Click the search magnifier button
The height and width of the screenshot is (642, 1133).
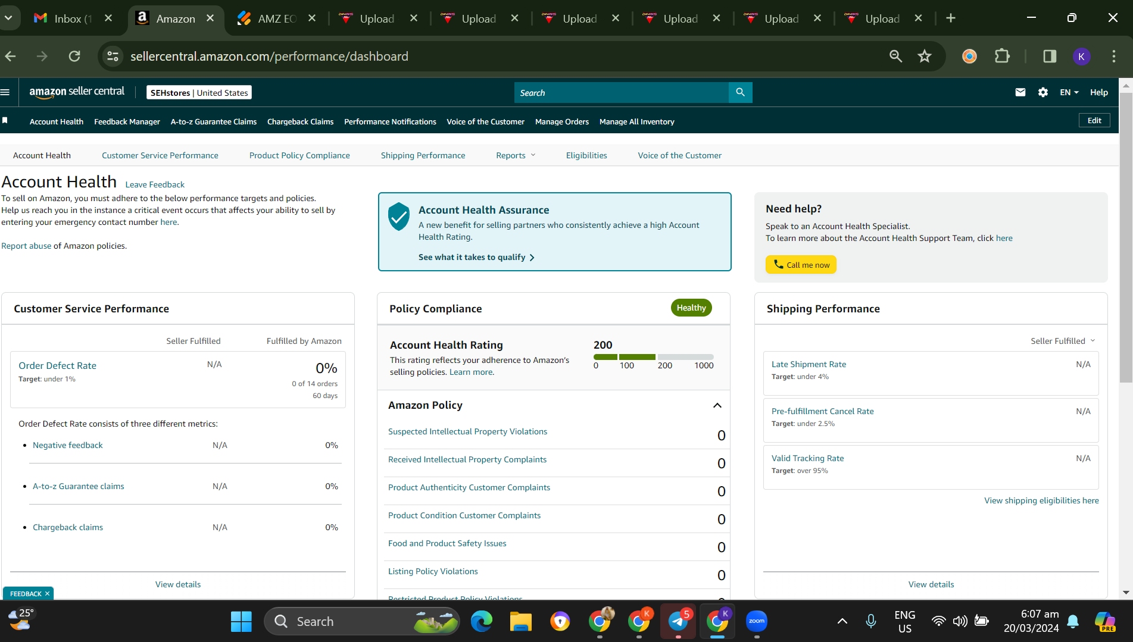point(740,92)
